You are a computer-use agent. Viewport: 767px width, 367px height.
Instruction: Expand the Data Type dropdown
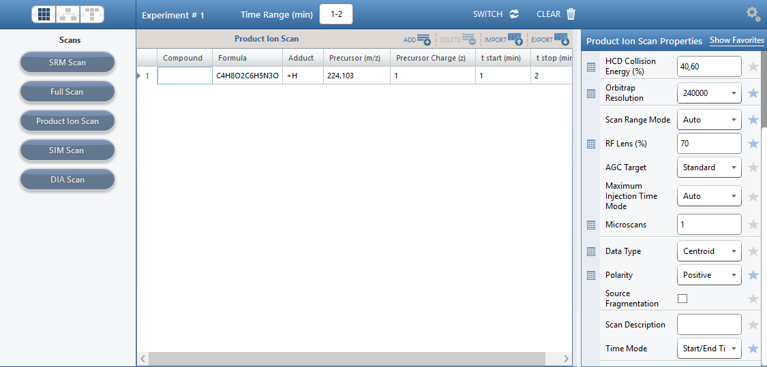pyautogui.click(x=709, y=251)
